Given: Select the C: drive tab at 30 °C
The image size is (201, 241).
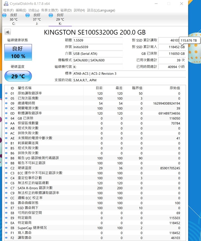Looking at the screenshot, I should [x=14, y=19].
